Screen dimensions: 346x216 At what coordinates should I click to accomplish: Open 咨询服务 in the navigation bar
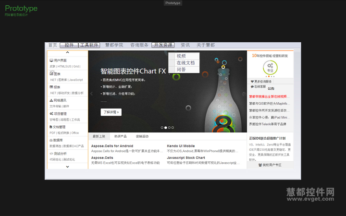(139, 45)
